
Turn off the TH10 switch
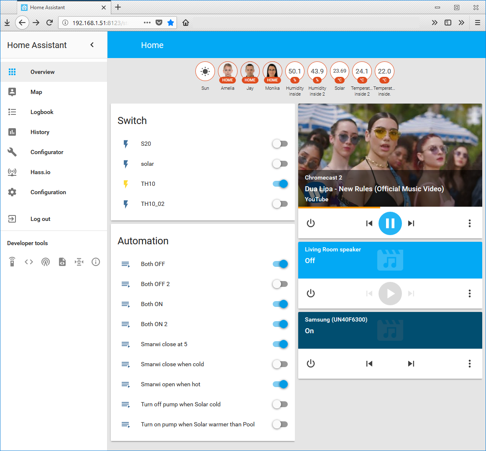pyautogui.click(x=280, y=184)
